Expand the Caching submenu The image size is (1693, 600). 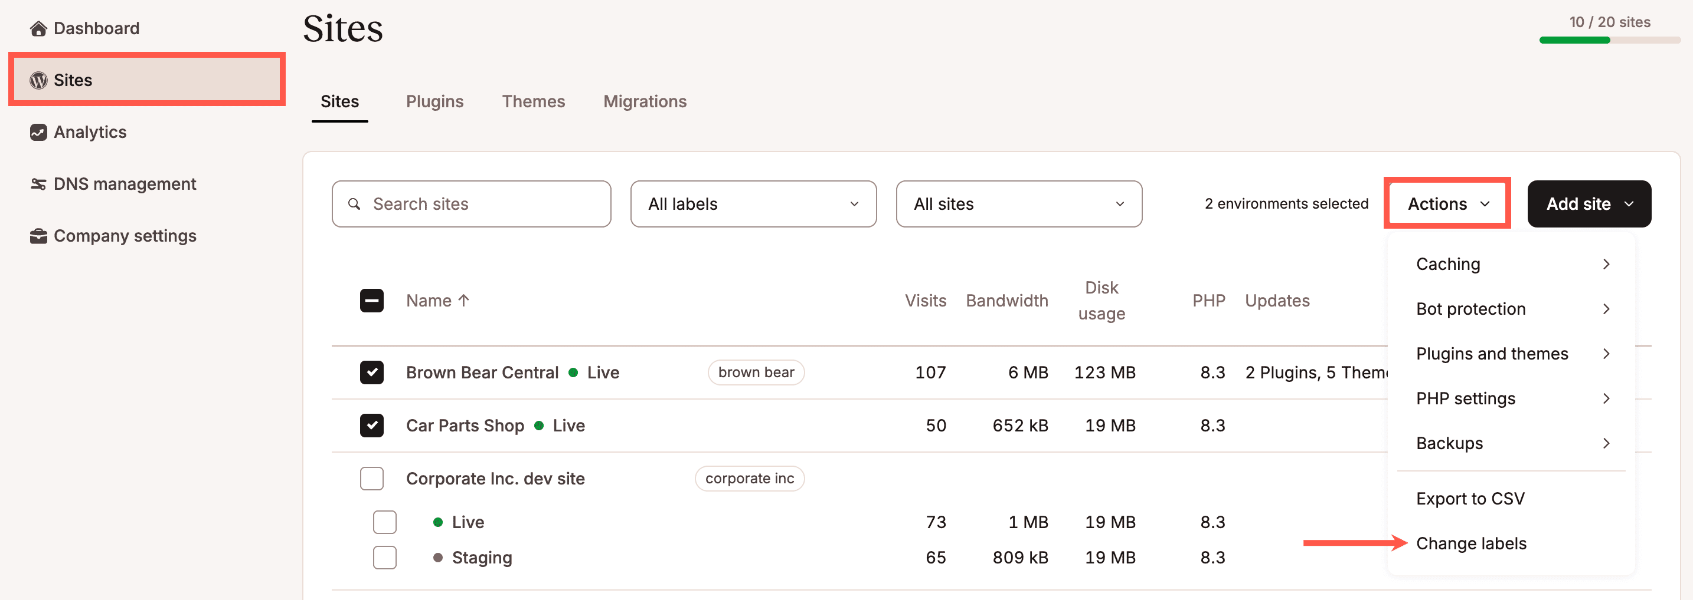[1512, 264]
